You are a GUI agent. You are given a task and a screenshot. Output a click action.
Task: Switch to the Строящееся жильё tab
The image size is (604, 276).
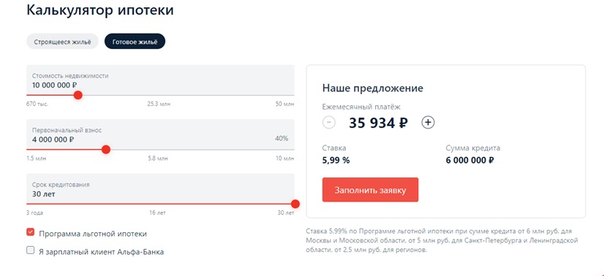click(62, 42)
